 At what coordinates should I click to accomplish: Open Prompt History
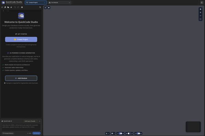[8, 133]
